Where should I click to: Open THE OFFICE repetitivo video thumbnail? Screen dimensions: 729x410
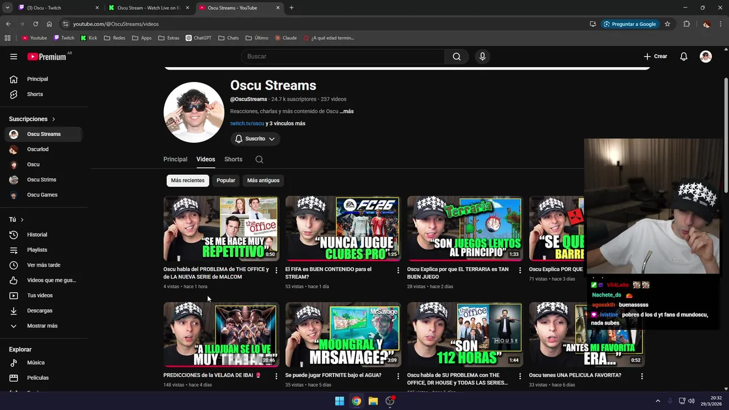pyautogui.click(x=221, y=228)
